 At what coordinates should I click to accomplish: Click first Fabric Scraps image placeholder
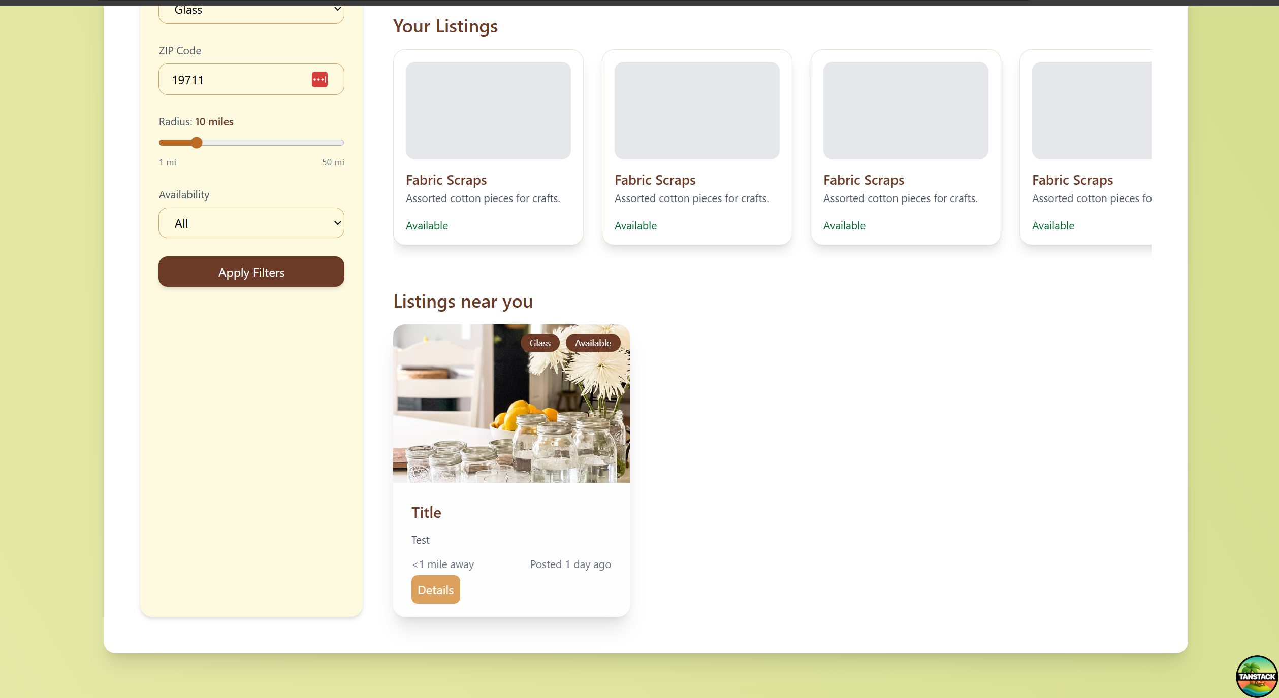488,111
